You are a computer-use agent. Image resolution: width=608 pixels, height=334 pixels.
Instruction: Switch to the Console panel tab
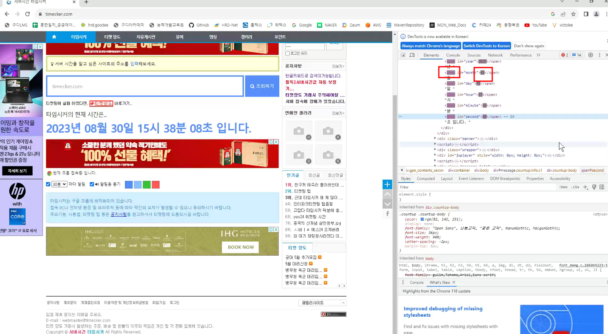coord(453,55)
